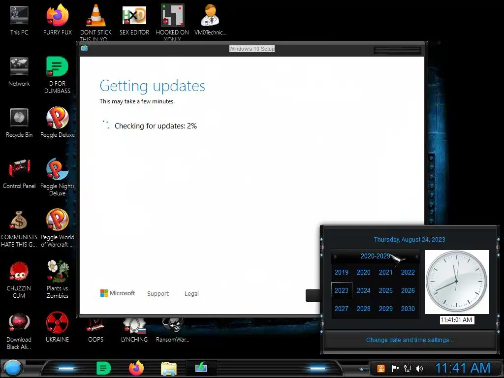
Task: Select year 2023 in the calendar
Action: click(342, 290)
